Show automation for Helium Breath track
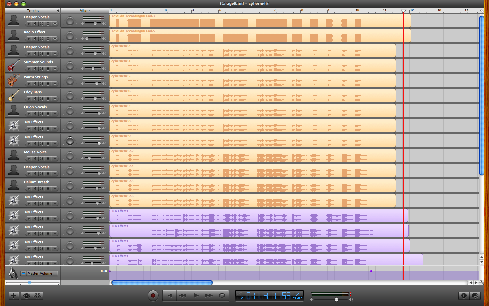489x306 pixels. click(55, 189)
